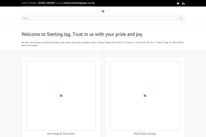Email info@sterlingjags.co.uk link
The height and width of the screenshot is (137, 206).
tap(79, 3)
